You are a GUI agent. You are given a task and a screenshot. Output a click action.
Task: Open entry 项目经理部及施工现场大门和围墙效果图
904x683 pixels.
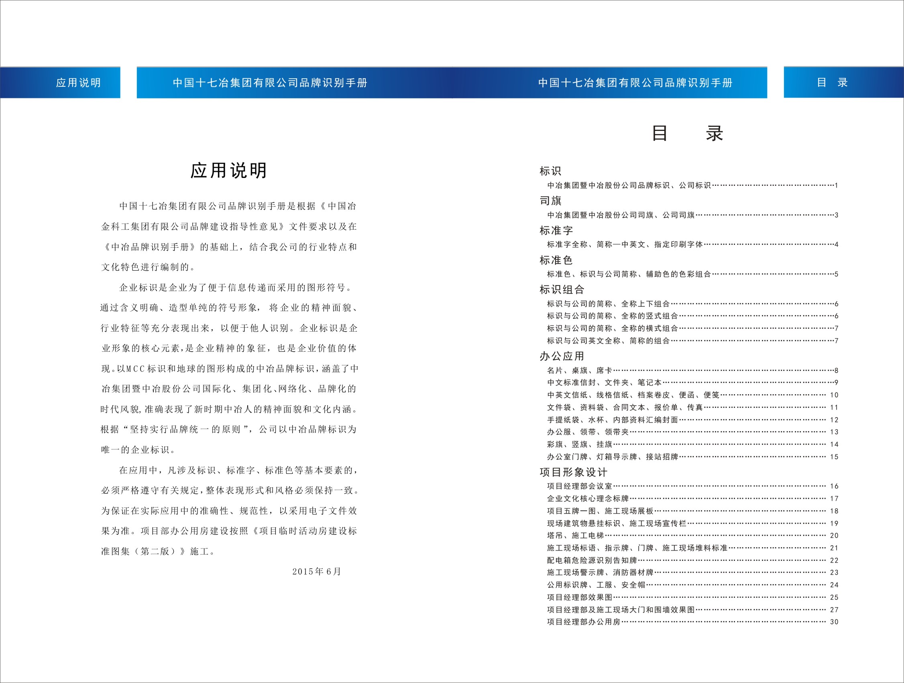pyautogui.click(x=693, y=610)
